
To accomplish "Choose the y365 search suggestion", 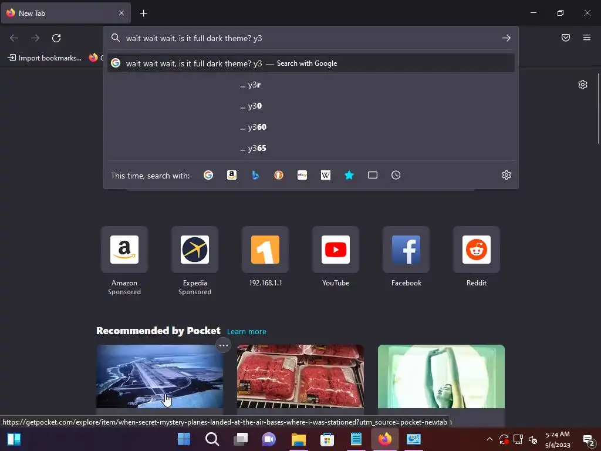I will [x=311, y=148].
